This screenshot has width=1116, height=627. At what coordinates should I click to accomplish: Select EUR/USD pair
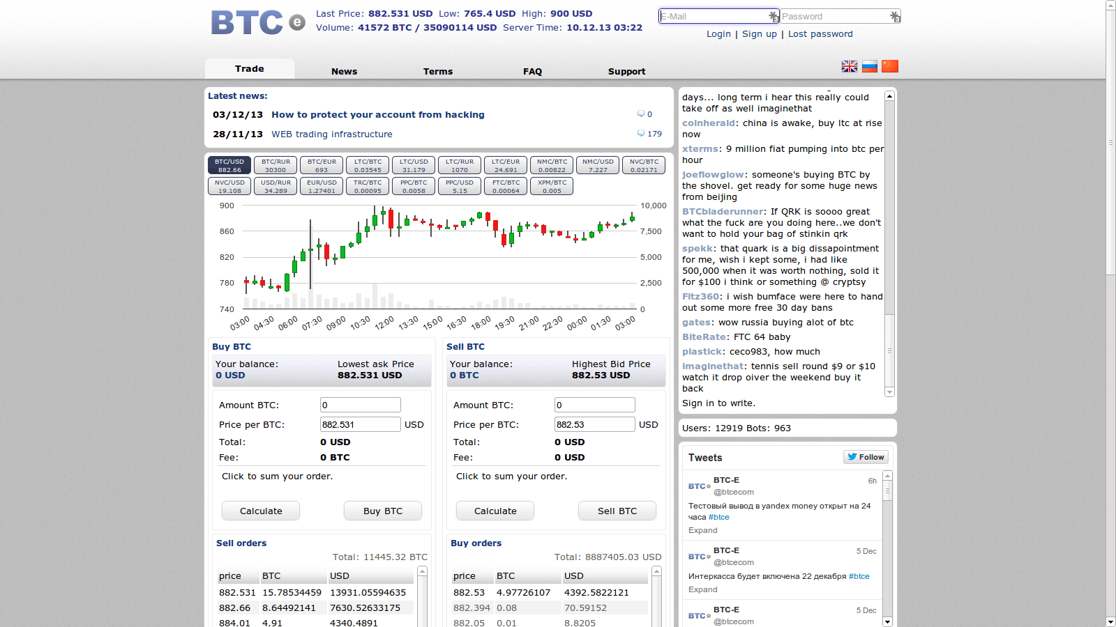322,186
